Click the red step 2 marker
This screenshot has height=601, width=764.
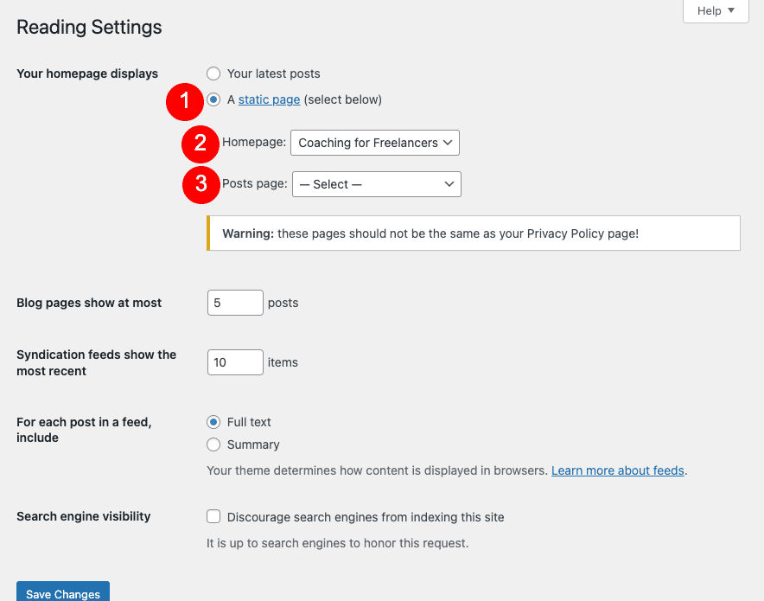(x=200, y=143)
